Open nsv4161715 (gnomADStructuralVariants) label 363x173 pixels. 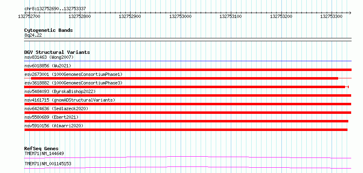pyautogui.click(x=70, y=100)
